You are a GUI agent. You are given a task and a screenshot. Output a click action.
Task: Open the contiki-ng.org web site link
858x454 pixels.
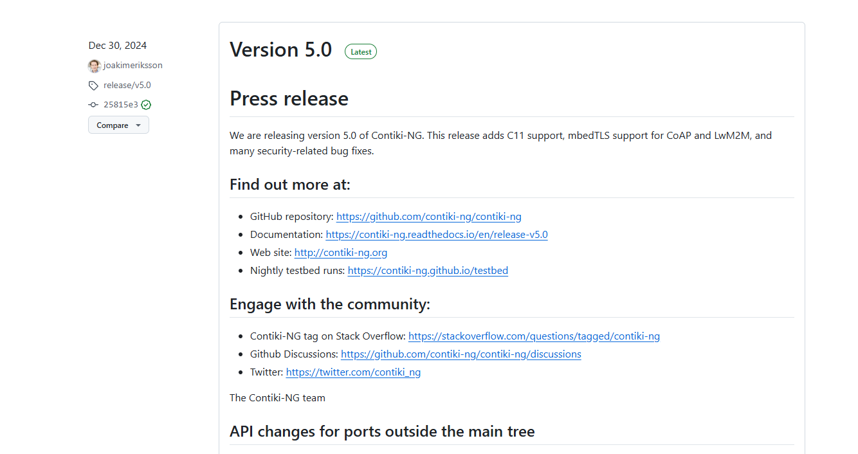[x=340, y=253]
